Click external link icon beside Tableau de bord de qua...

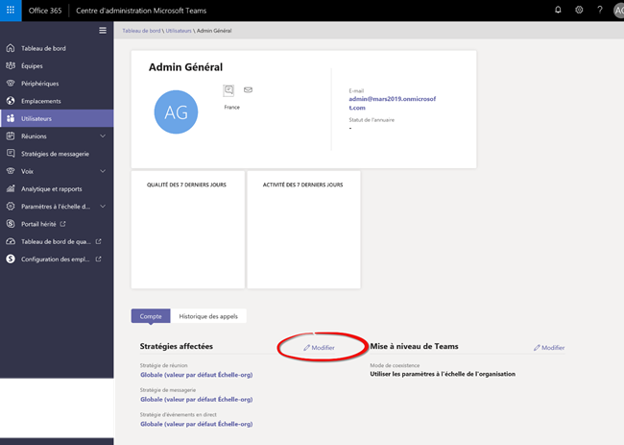pos(98,241)
